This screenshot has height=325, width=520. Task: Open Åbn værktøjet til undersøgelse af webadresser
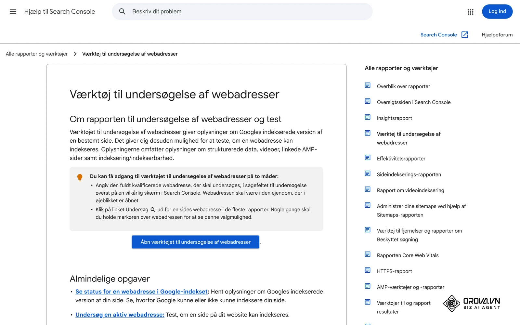195,242
